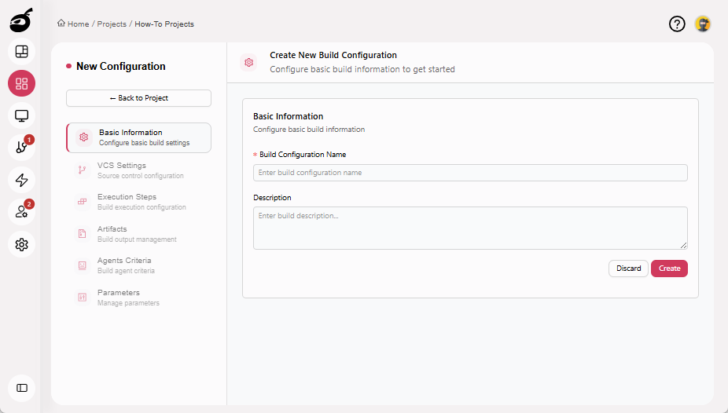Click the gear icon beside Create New Build Configuration
Image resolution: width=728 pixels, height=413 pixels.
point(249,62)
